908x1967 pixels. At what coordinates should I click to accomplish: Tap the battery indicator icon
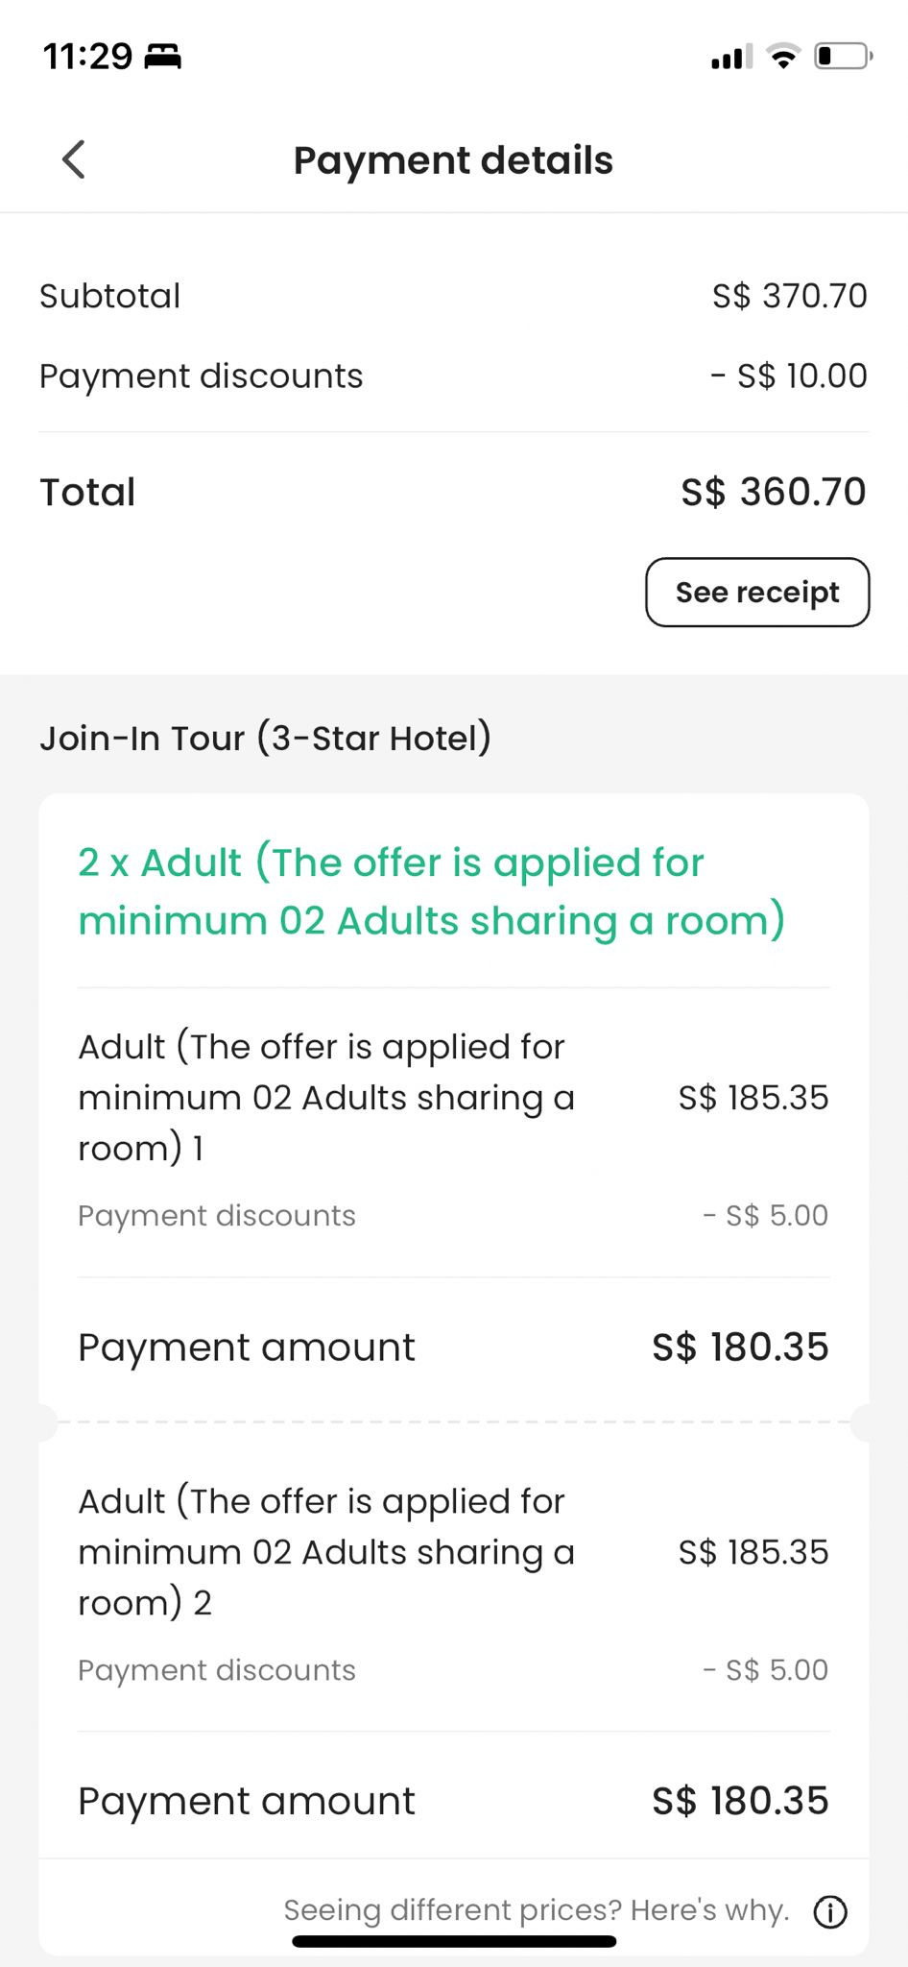[x=842, y=57]
